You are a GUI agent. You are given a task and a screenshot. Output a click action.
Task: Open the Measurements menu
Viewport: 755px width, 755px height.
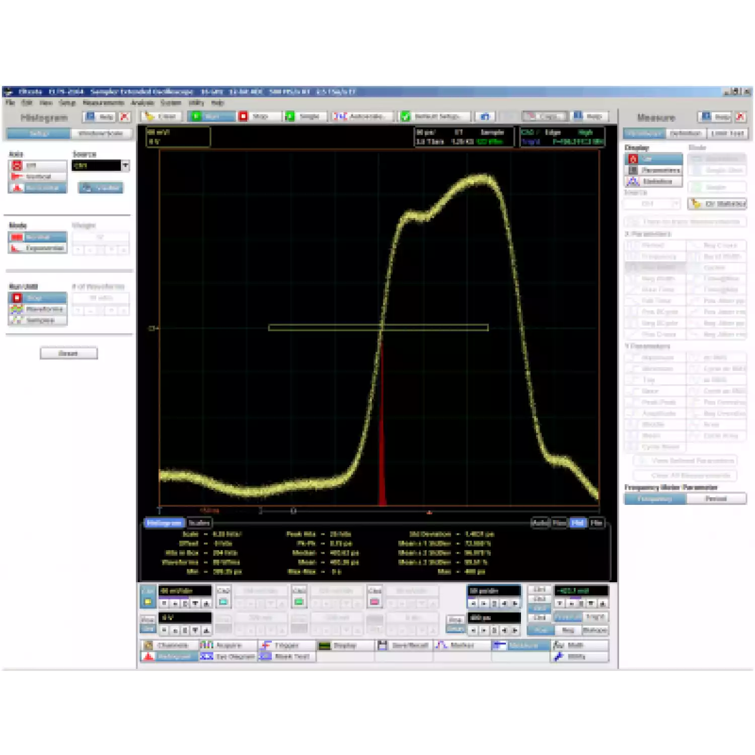coord(103,103)
